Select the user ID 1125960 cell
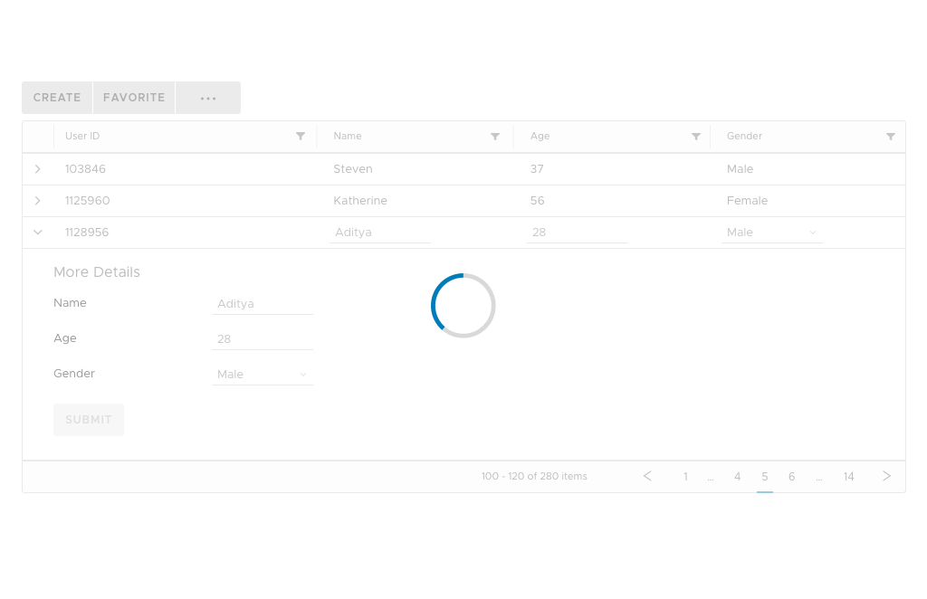Viewport: 927px width, 599px height. (88, 201)
